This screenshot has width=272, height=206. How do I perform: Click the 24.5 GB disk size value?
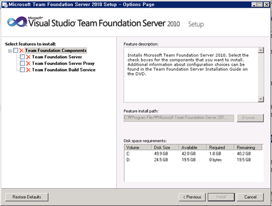click(161, 160)
